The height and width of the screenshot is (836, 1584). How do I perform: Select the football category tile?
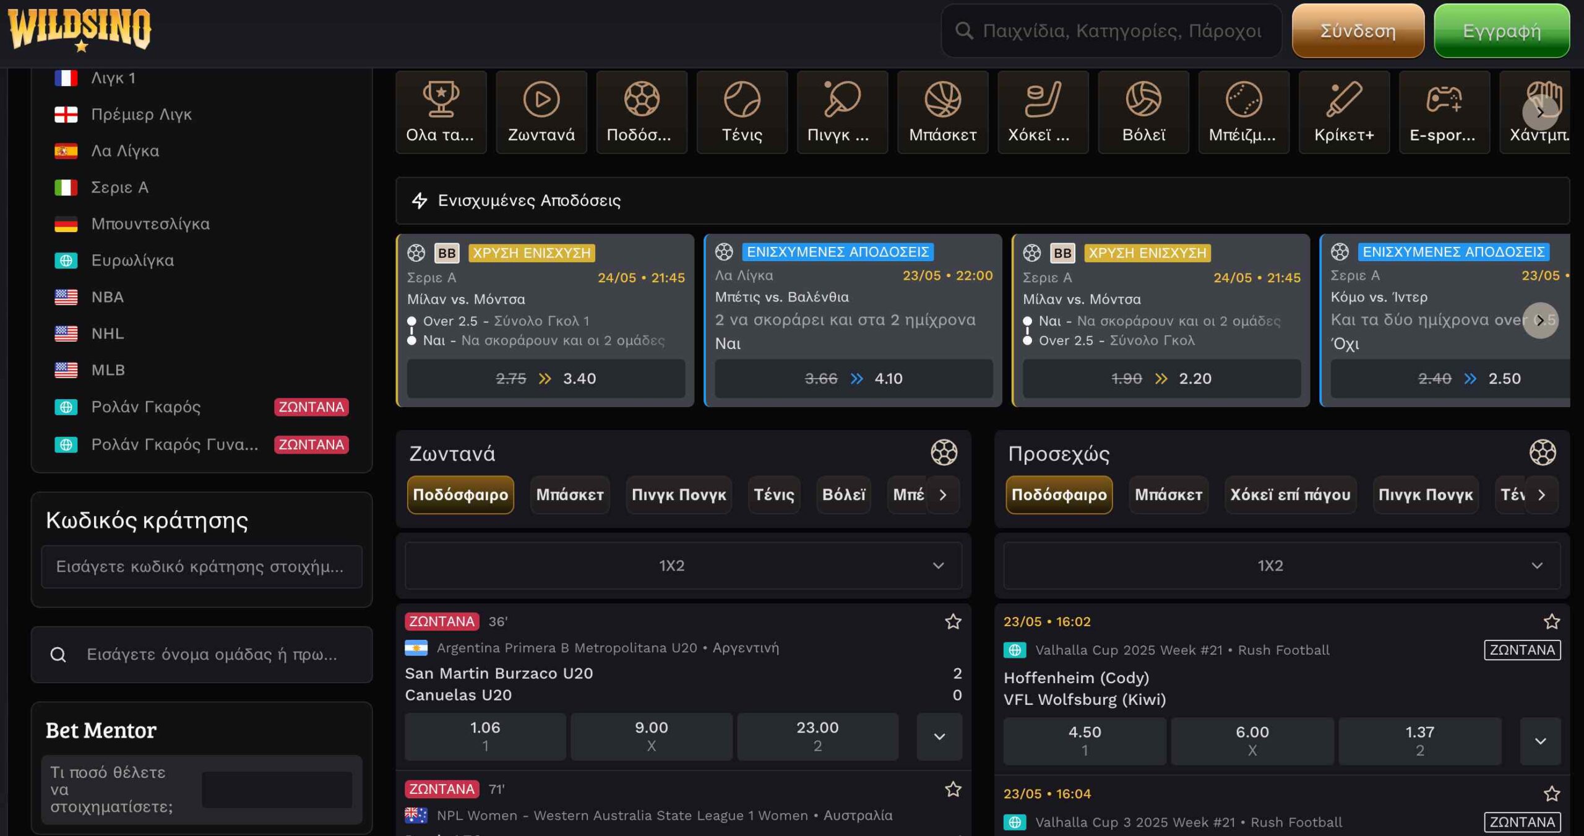641,112
